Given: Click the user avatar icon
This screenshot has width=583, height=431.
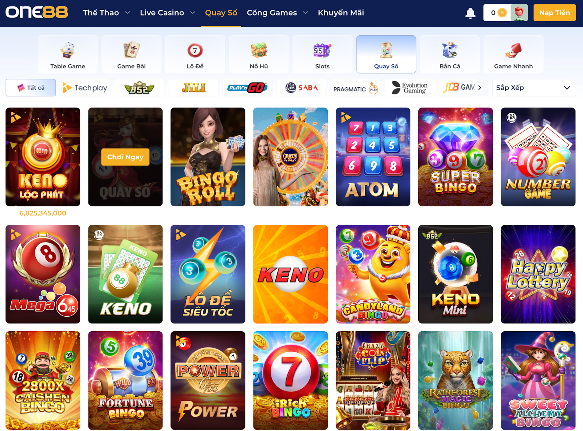Looking at the screenshot, I should pos(519,13).
